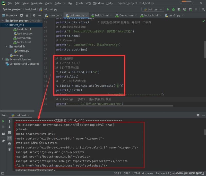Switch to the baidu.html editor tab
The width and height of the screenshot is (206, 176).
(102, 15)
